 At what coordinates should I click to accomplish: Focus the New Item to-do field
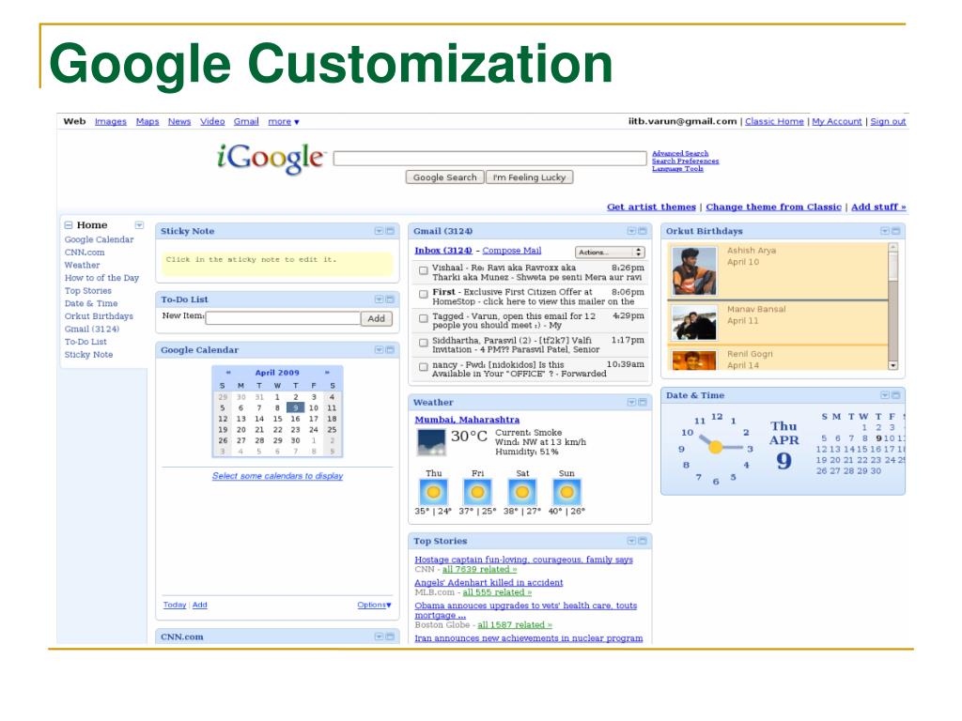[284, 317]
